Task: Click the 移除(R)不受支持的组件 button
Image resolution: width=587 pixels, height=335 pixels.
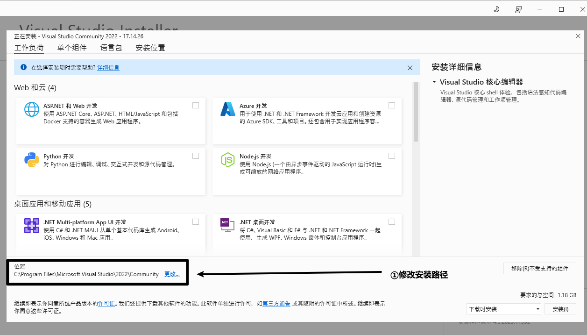Action: coord(540,268)
